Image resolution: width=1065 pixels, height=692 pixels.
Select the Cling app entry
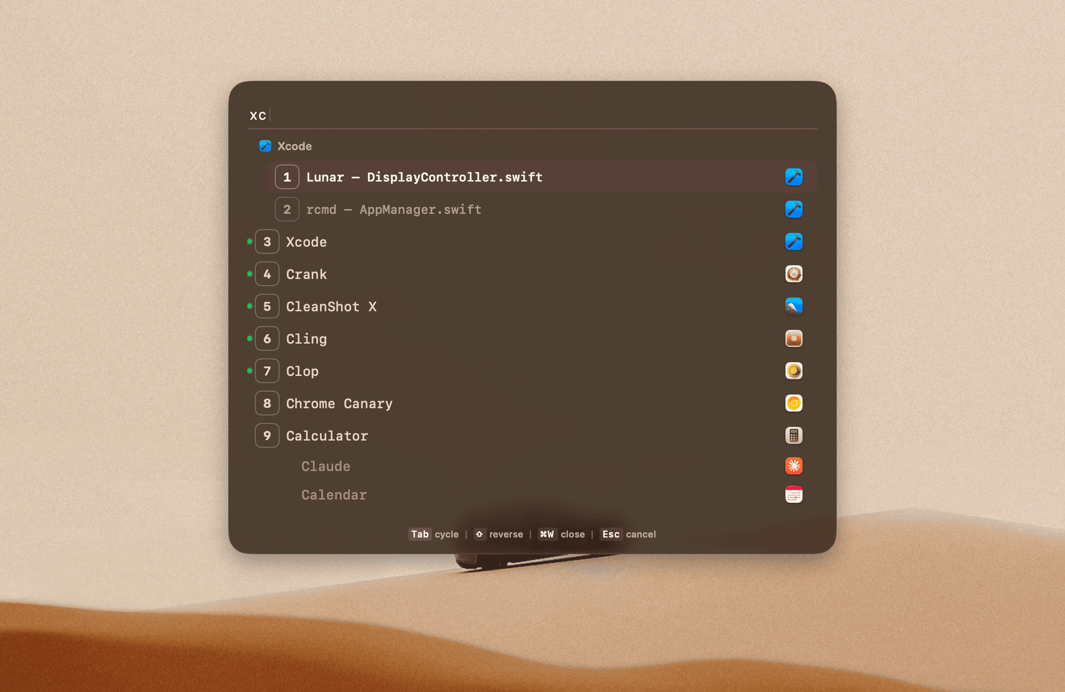[532, 339]
